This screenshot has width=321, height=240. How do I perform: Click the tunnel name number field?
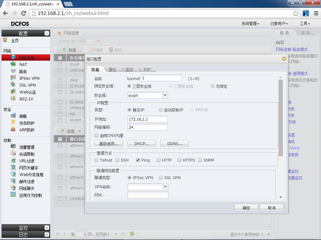pyautogui.click(x=161, y=78)
